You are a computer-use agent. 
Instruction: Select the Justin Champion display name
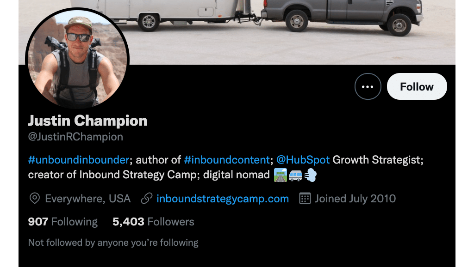click(x=87, y=121)
